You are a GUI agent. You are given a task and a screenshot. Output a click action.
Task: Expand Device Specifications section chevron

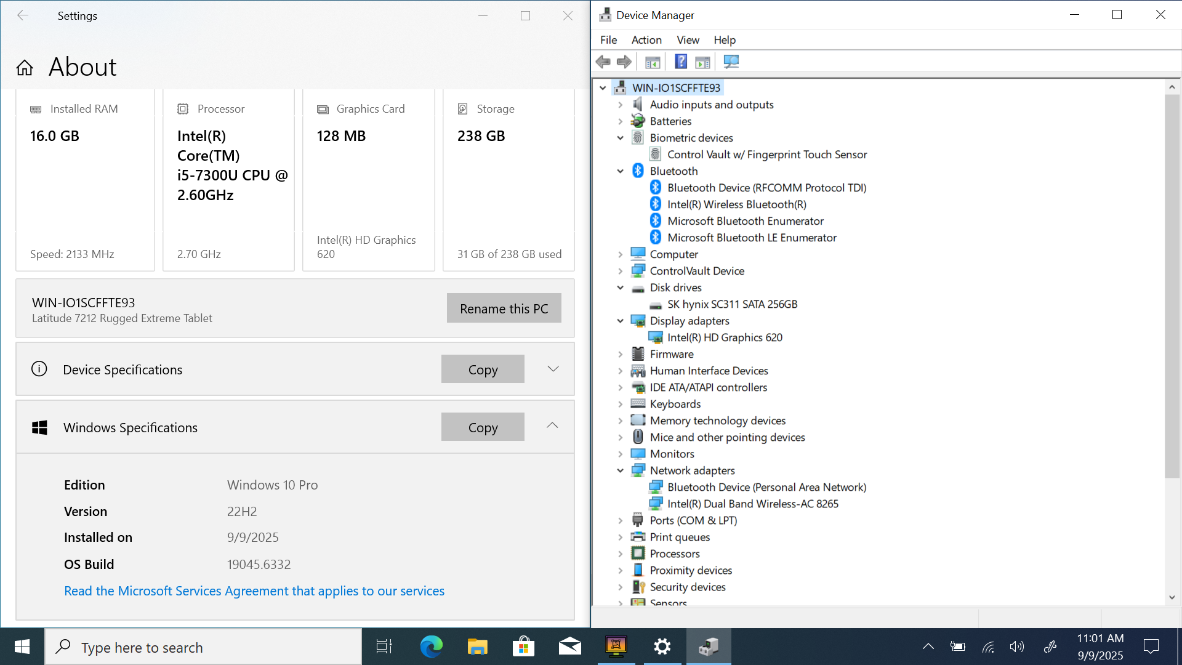click(x=553, y=369)
